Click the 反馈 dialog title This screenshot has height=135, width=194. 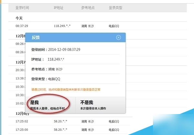pos(36,37)
